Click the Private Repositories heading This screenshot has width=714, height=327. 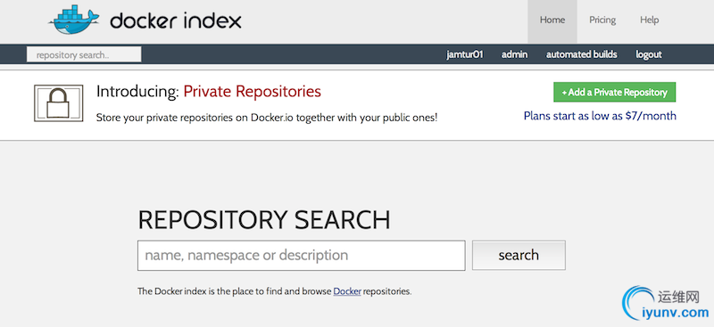pos(253,92)
